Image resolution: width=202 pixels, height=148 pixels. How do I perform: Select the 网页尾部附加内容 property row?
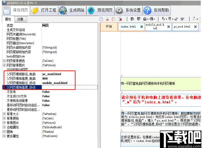coord(50,52)
